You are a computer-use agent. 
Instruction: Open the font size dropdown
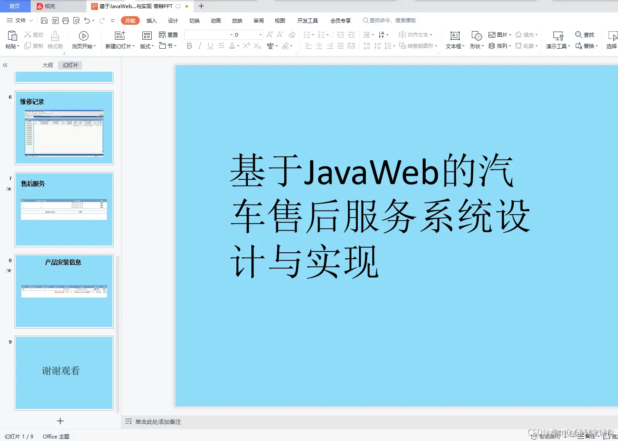pyautogui.click(x=259, y=35)
